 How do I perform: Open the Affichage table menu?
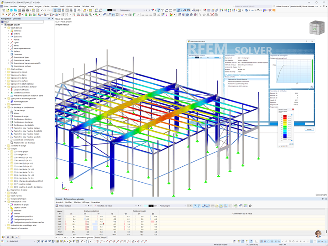click(x=86, y=202)
